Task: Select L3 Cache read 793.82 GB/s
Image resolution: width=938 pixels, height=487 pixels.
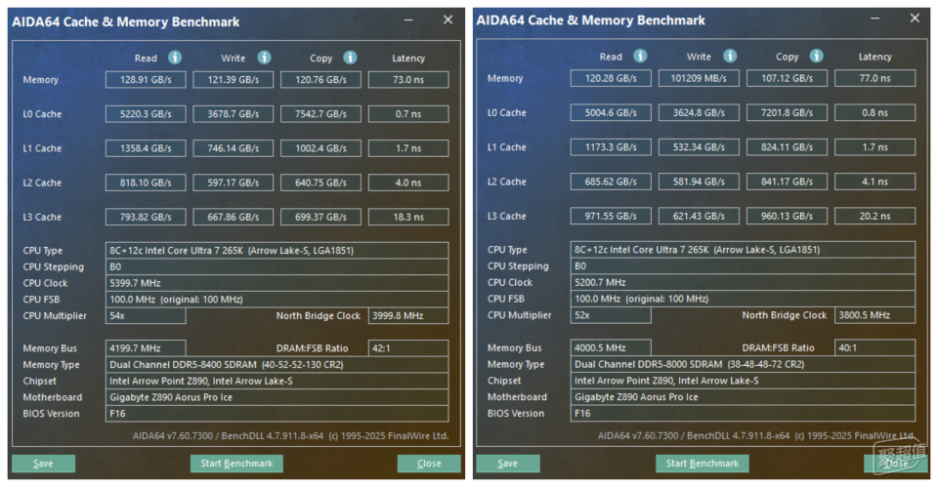Action: tap(146, 218)
